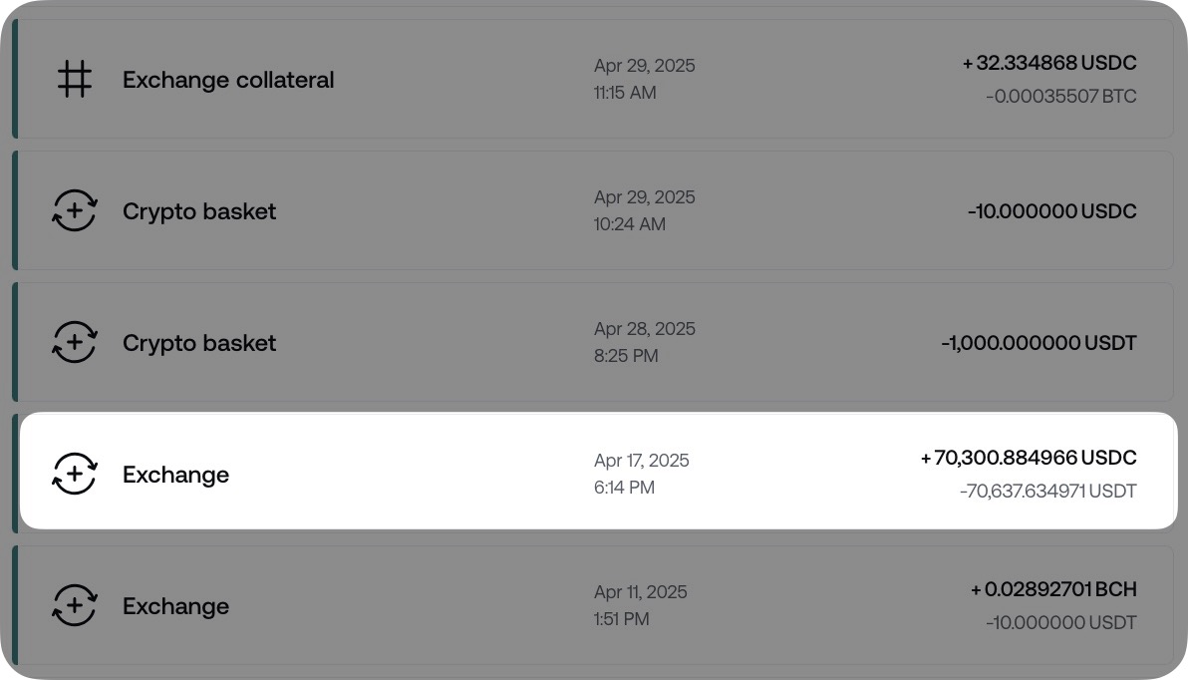Click the Apr 28, 2025 date
This screenshot has width=1188, height=680.
coord(644,329)
